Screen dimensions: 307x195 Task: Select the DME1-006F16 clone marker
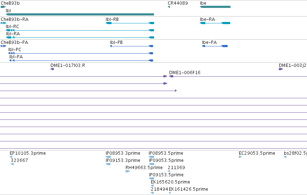point(171,76)
